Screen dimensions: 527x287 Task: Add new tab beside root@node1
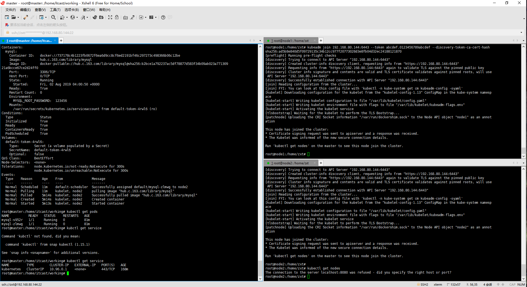tap(321, 41)
